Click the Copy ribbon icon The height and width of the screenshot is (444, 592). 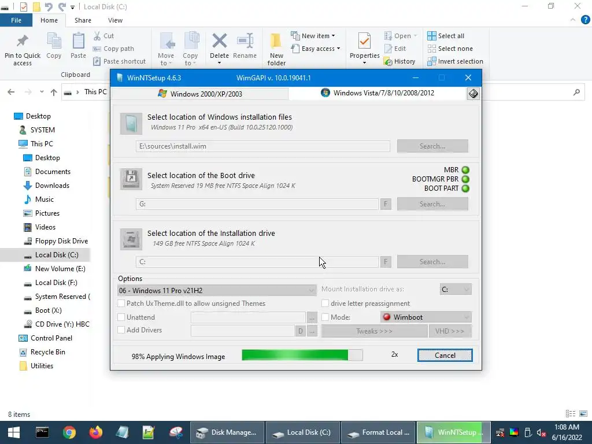[54, 41]
